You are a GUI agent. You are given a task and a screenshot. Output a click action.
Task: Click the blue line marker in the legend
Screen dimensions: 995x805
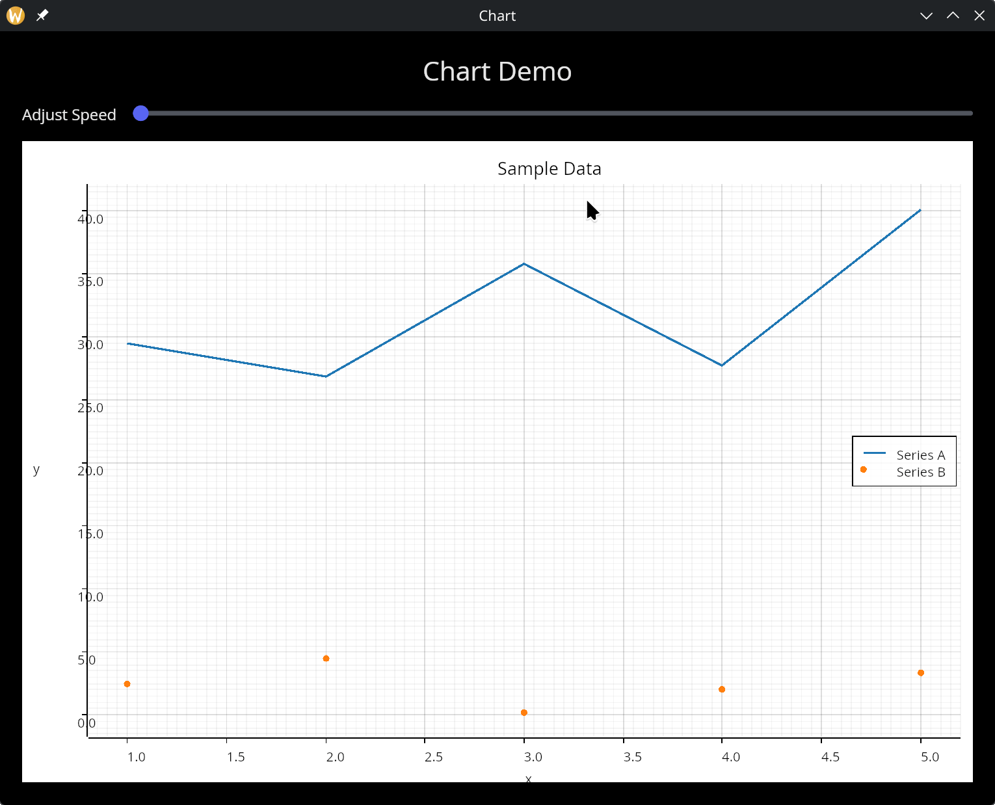coord(874,454)
